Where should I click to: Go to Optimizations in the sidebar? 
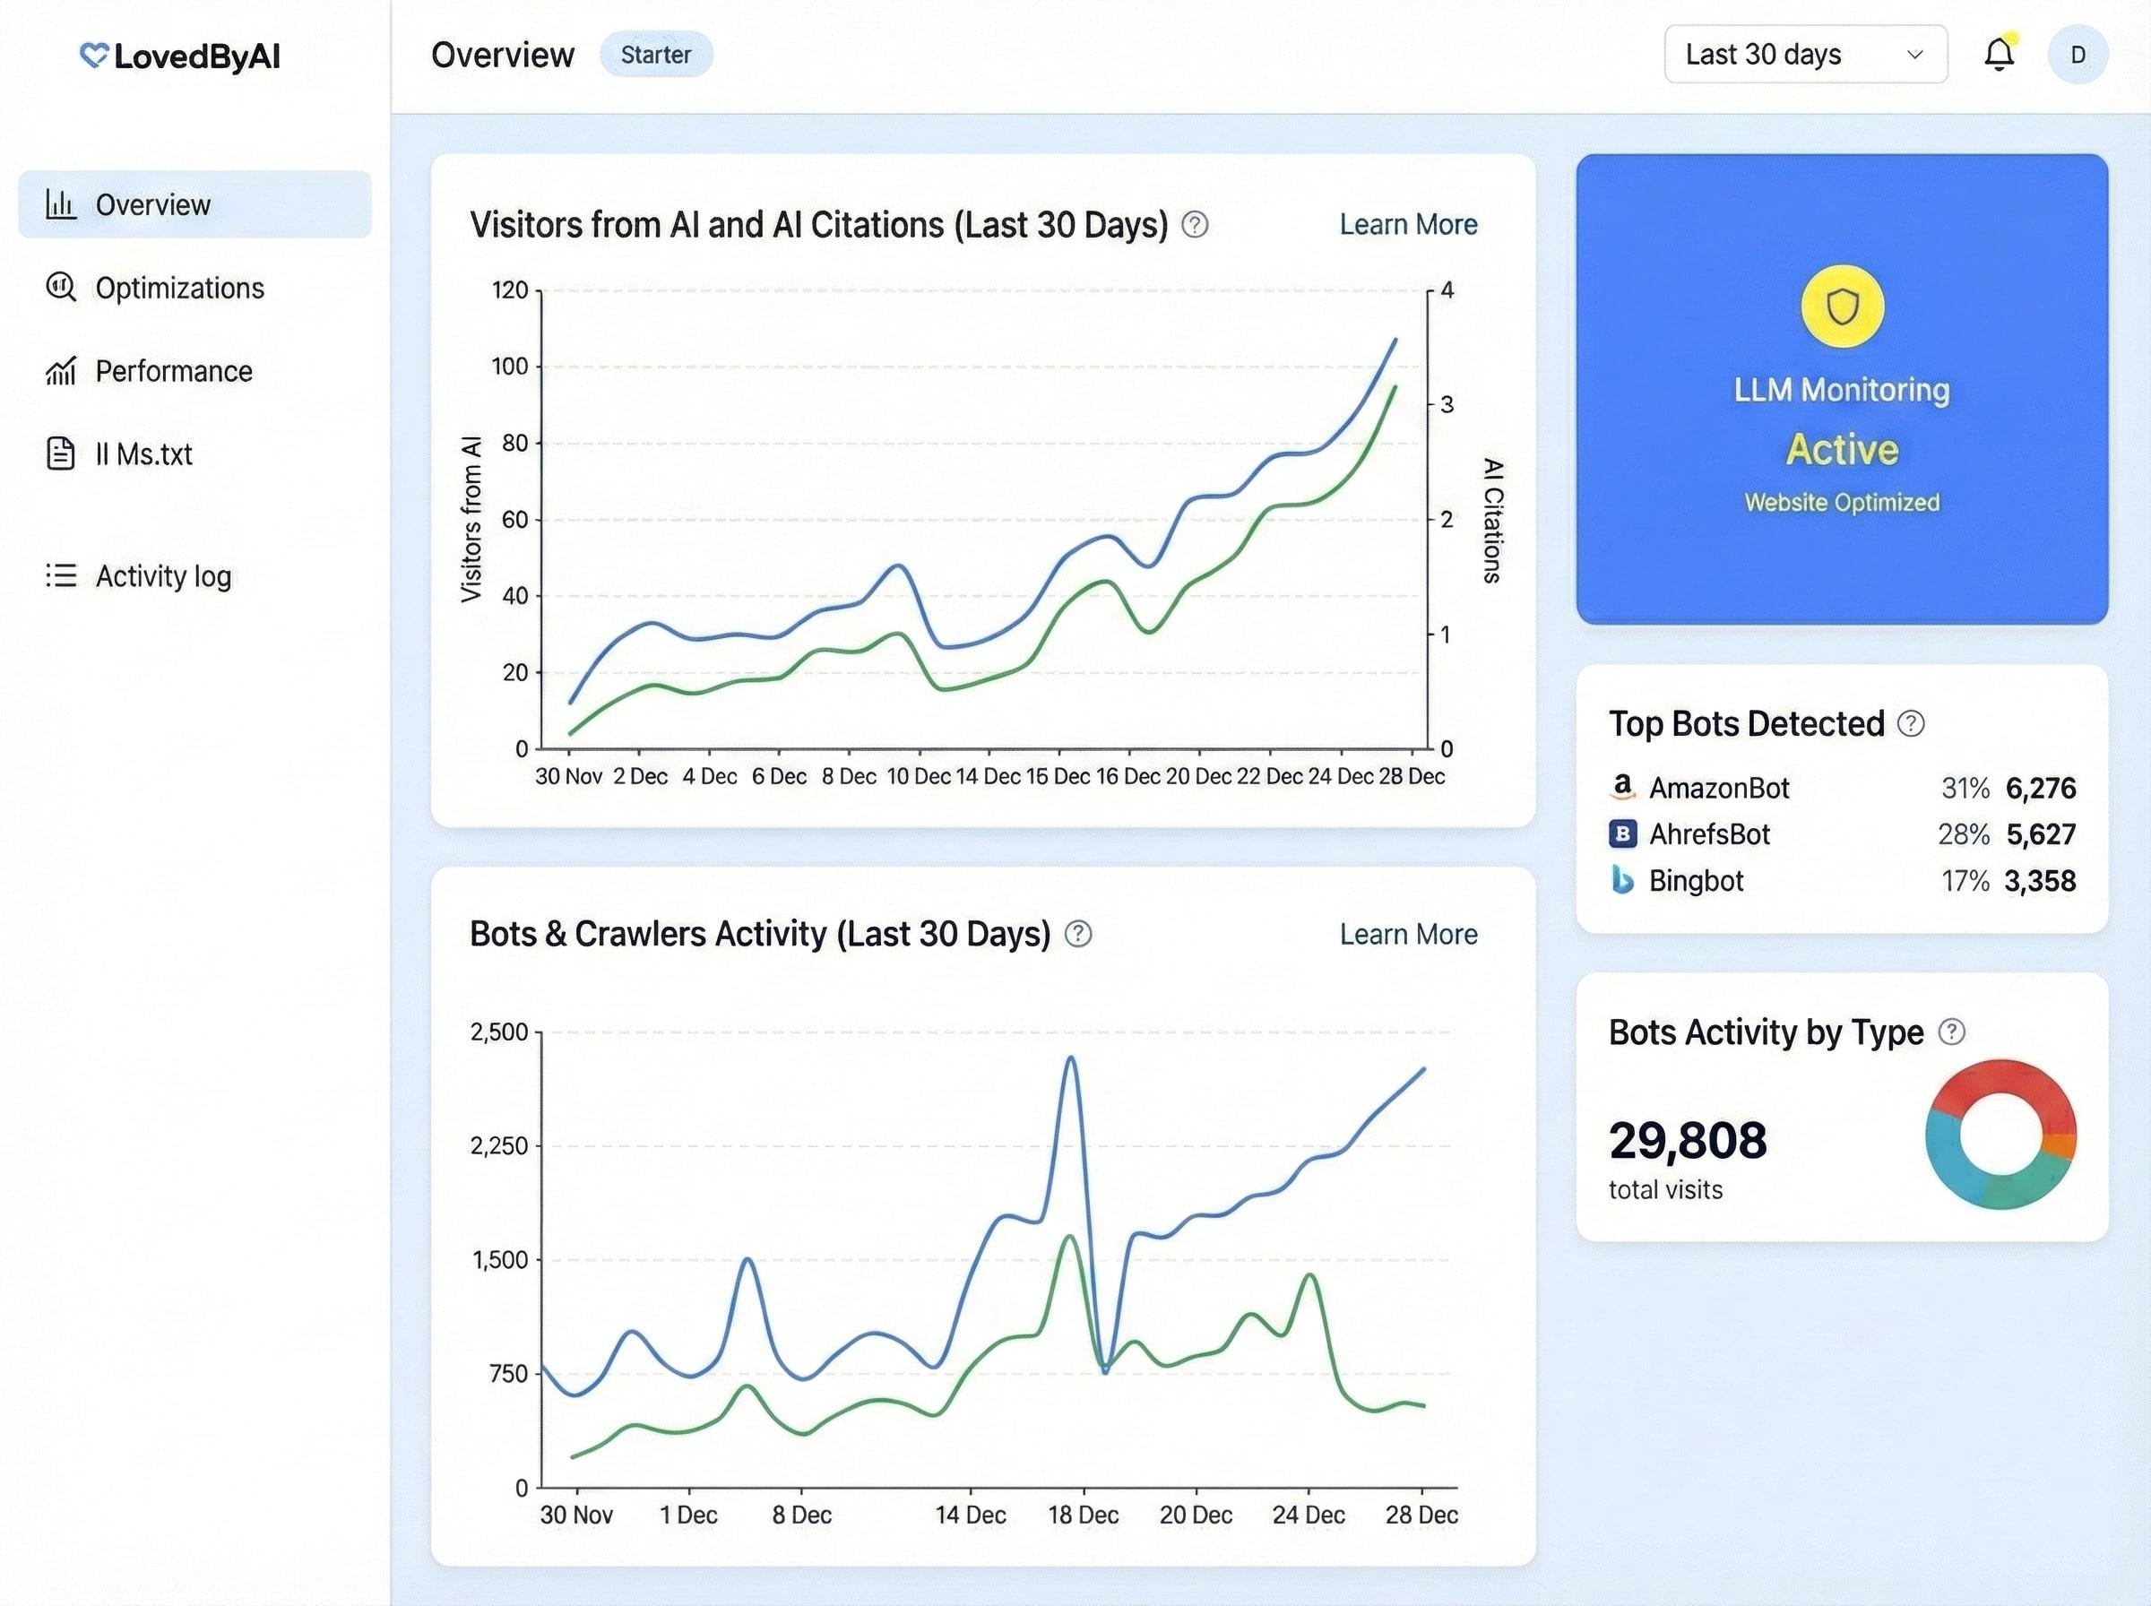coord(179,288)
